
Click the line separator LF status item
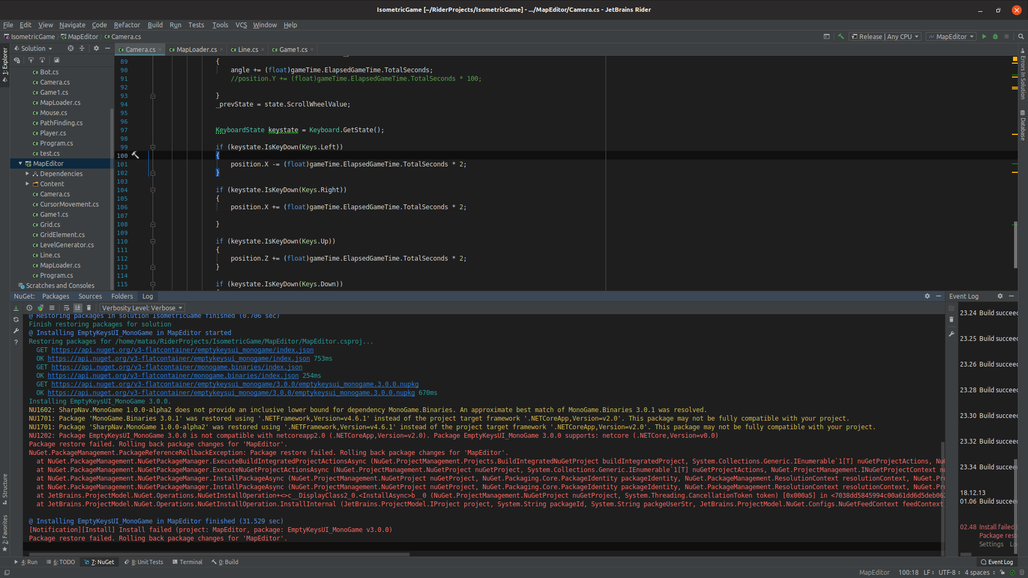click(928, 572)
